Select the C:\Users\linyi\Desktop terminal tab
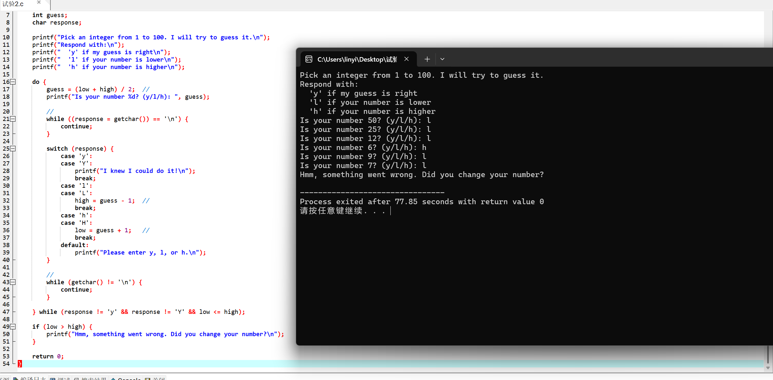773x380 pixels. 357,59
